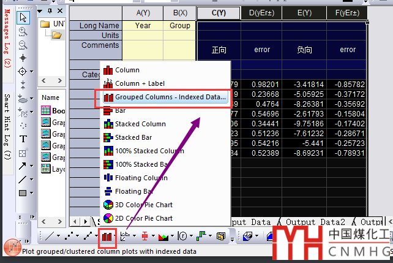
Task: Open the Area plot dropdown arrow
Action: pos(172,236)
